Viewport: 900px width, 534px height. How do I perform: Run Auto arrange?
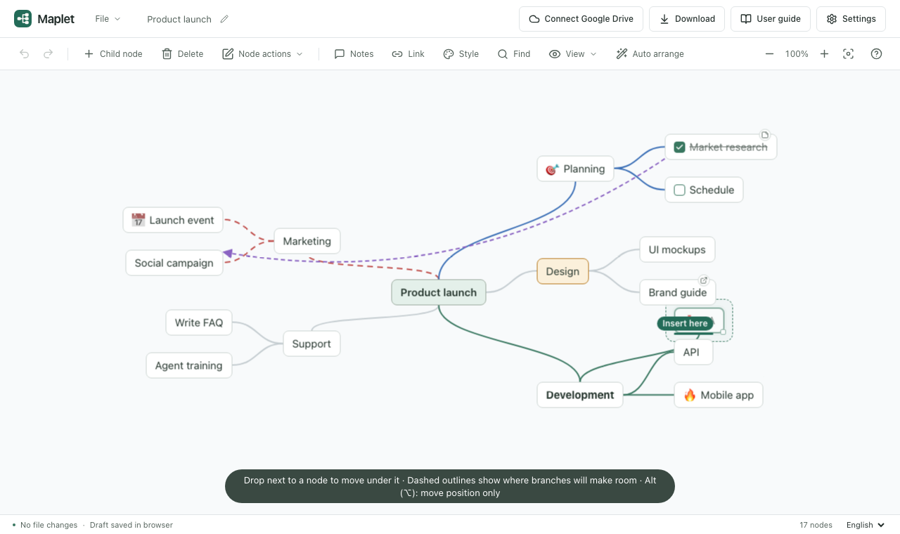[650, 54]
